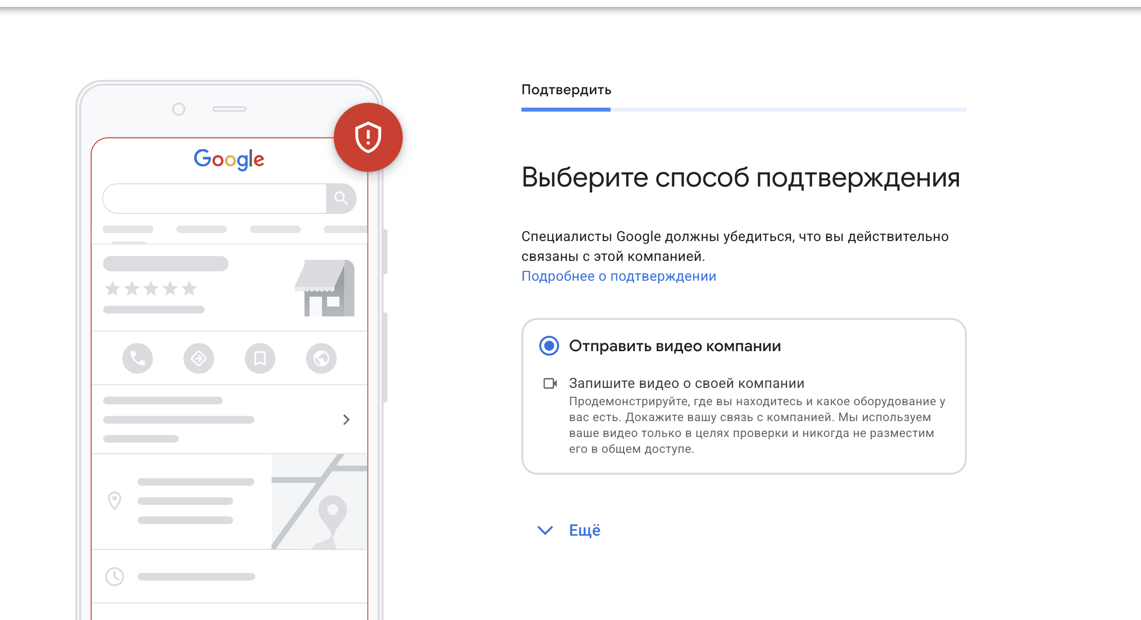Click the storefront illustration icon
Screen dimensions: 1141x620
point(325,288)
